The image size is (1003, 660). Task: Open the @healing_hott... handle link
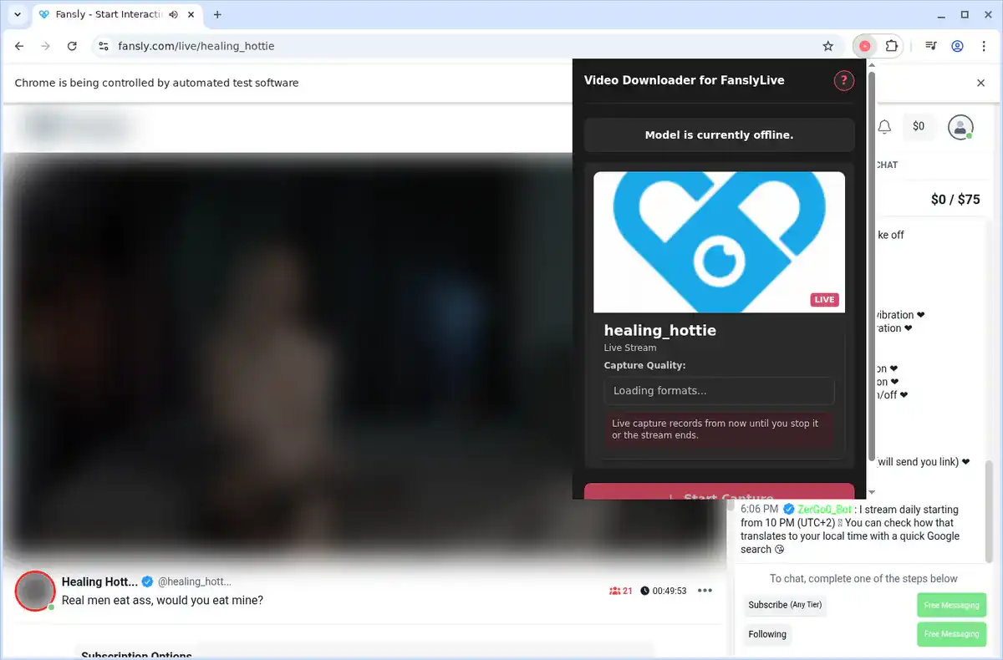click(194, 581)
